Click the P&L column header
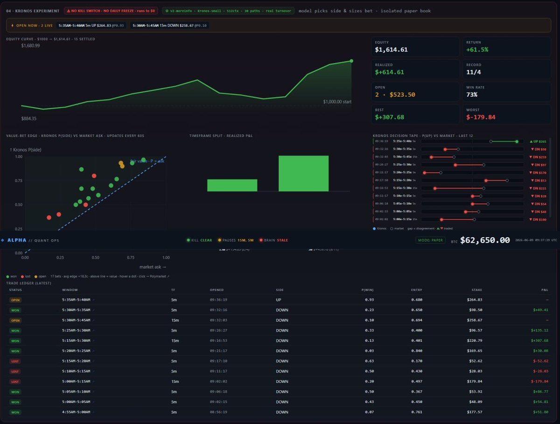This screenshot has width=560, height=424. point(545,290)
